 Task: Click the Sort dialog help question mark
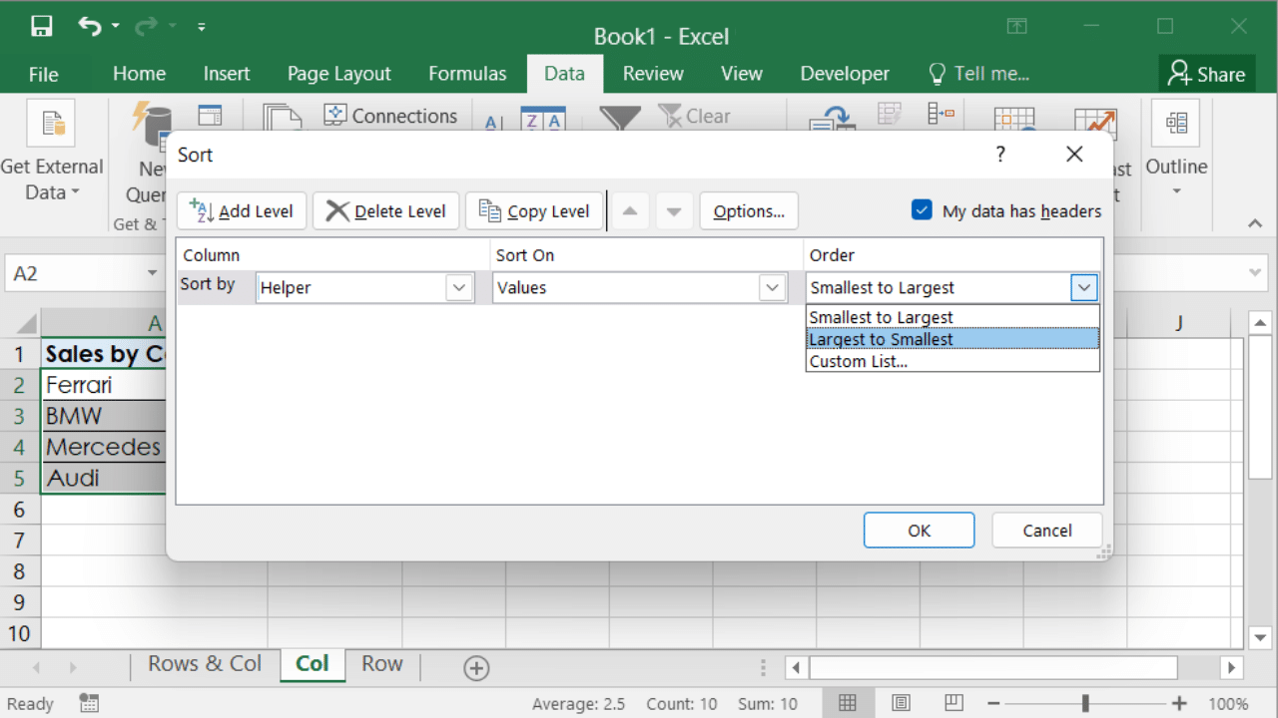pyautogui.click(x=1000, y=155)
